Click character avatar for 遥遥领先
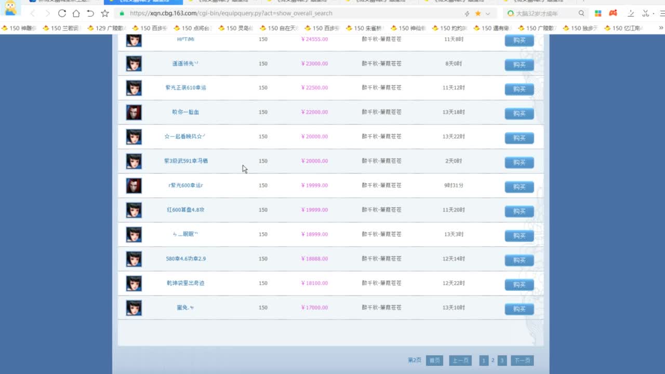Image resolution: width=665 pixels, height=374 pixels. point(134,63)
